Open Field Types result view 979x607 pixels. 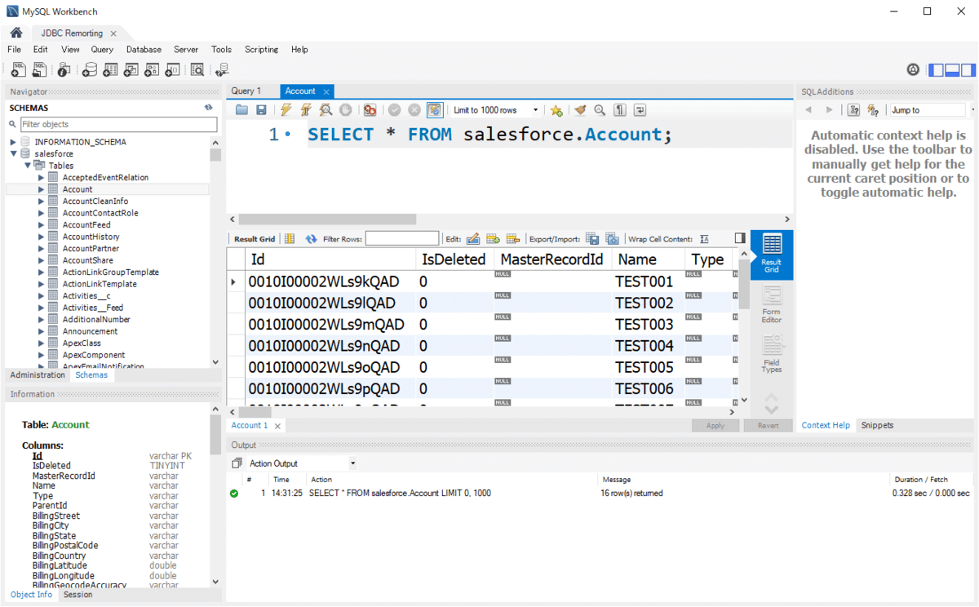tap(771, 352)
